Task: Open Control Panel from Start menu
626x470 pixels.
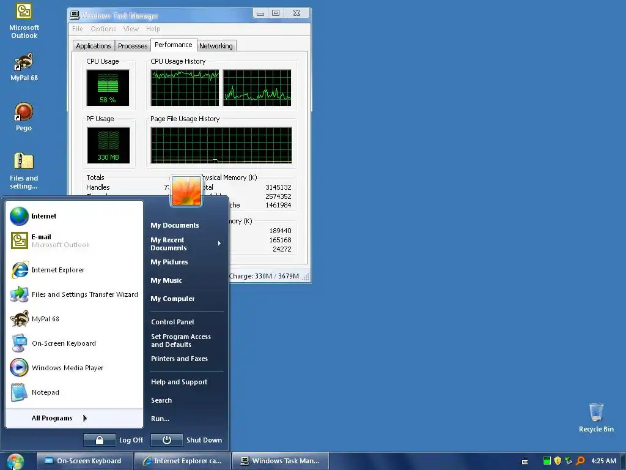Action: pyautogui.click(x=172, y=322)
